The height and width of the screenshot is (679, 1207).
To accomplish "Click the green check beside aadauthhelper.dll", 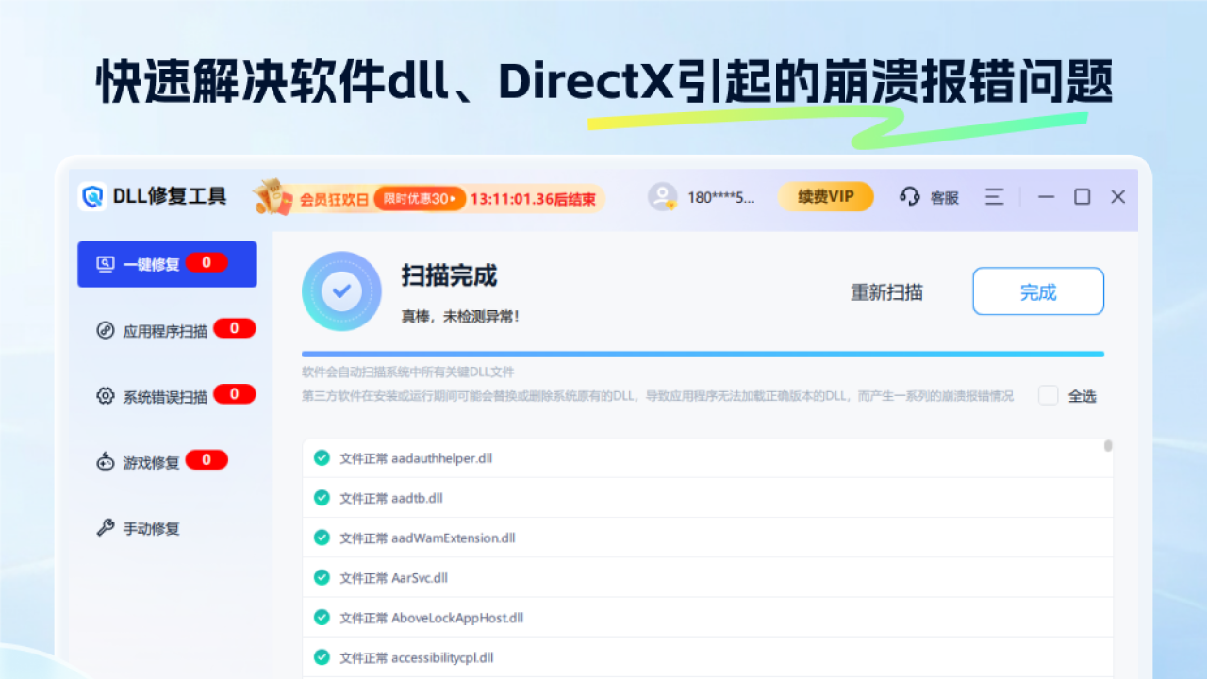I will tap(321, 457).
